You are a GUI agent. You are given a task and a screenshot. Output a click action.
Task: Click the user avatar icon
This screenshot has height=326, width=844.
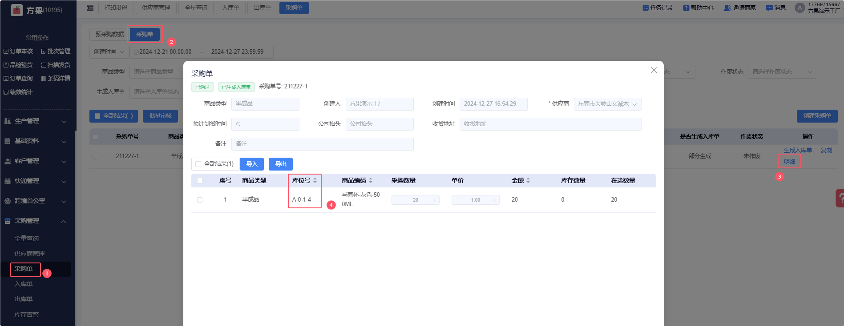[800, 8]
